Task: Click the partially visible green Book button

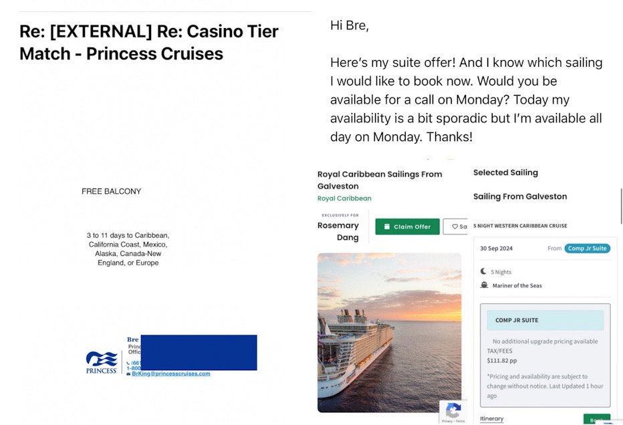Action: (x=597, y=419)
